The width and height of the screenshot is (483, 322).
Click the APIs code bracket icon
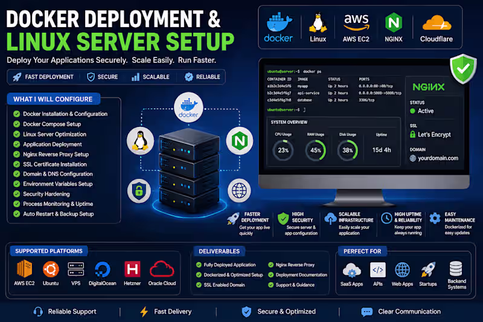[x=378, y=270]
